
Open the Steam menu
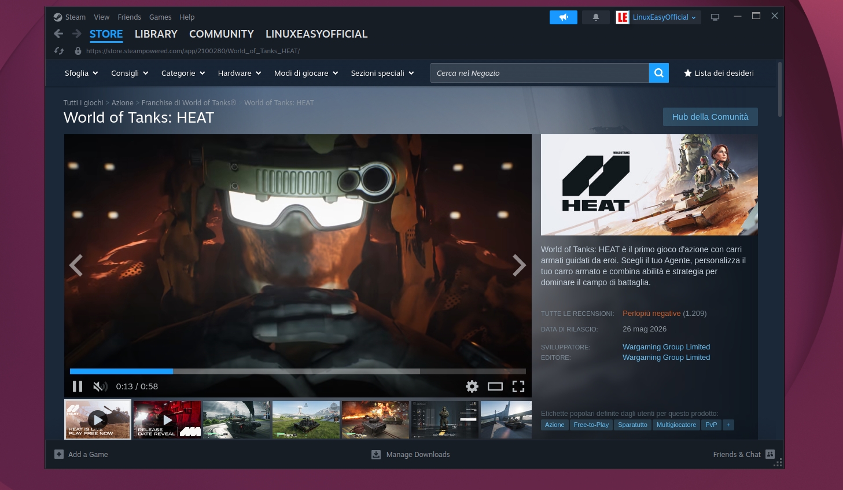click(x=75, y=17)
